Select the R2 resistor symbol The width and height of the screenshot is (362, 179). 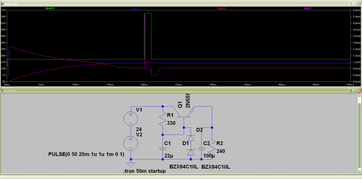[212, 147]
